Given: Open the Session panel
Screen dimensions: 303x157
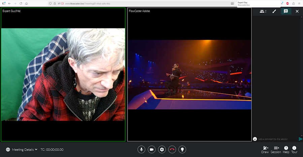Looking at the screenshot, I should 276,149.
